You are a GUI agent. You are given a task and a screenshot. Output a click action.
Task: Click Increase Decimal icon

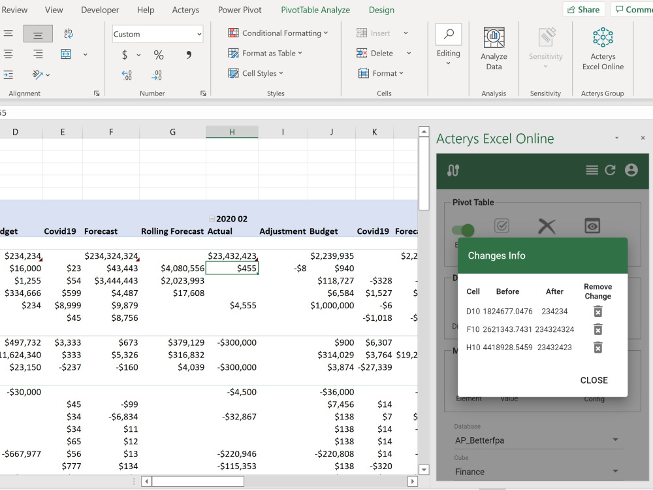(127, 75)
